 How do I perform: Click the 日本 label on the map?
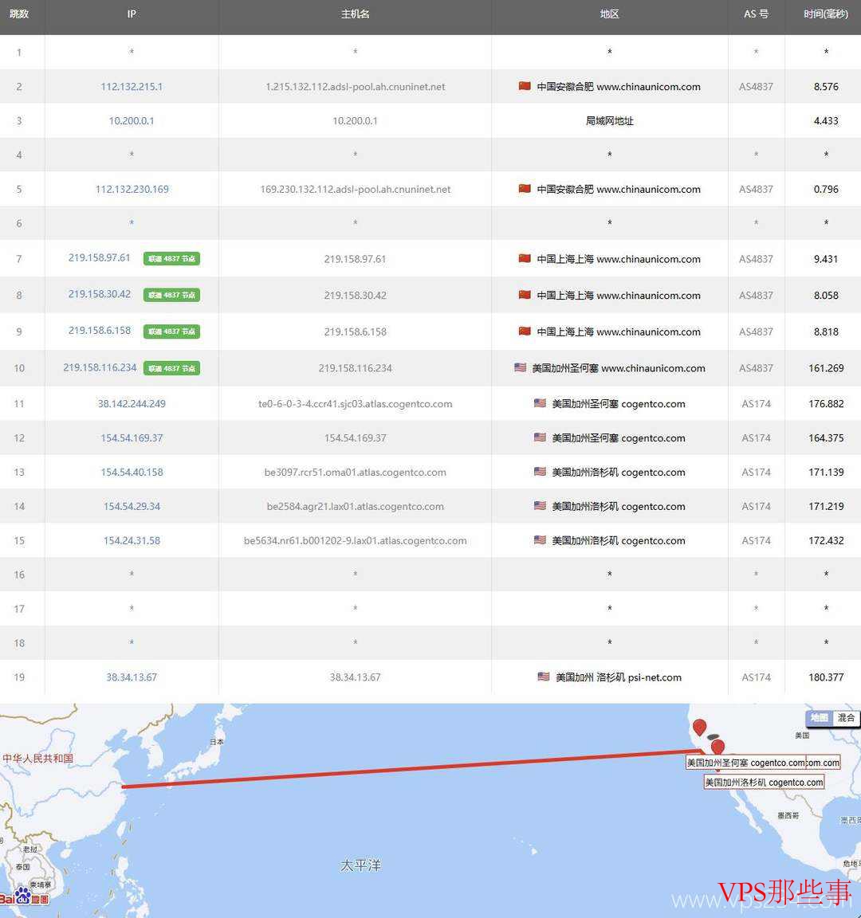pyautogui.click(x=217, y=742)
